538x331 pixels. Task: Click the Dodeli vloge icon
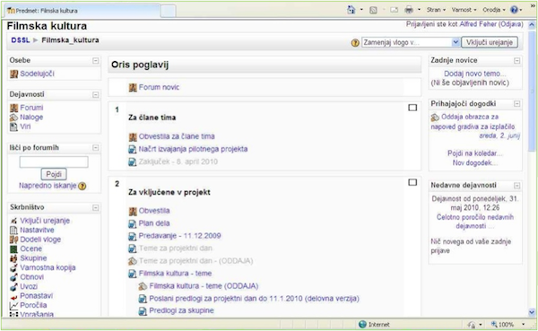pos(13,240)
